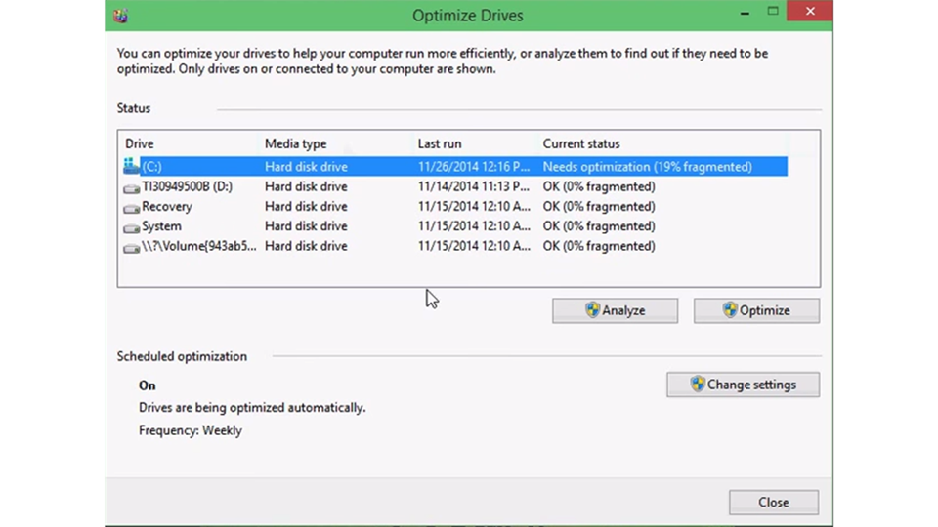Sort list by the Drive column header
Viewport: 938px width, 527px height.
point(140,143)
